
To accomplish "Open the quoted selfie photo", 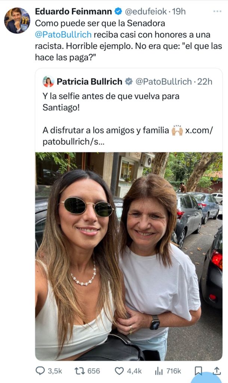I will tap(129, 256).
